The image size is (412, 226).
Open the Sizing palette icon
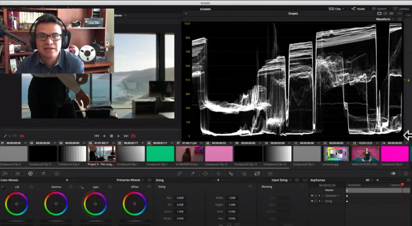point(257,174)
